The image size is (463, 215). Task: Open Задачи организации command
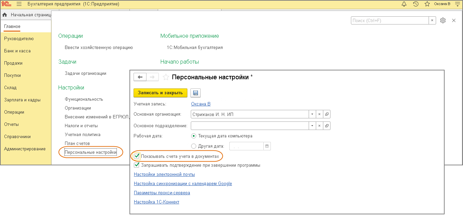coord(86,73)
